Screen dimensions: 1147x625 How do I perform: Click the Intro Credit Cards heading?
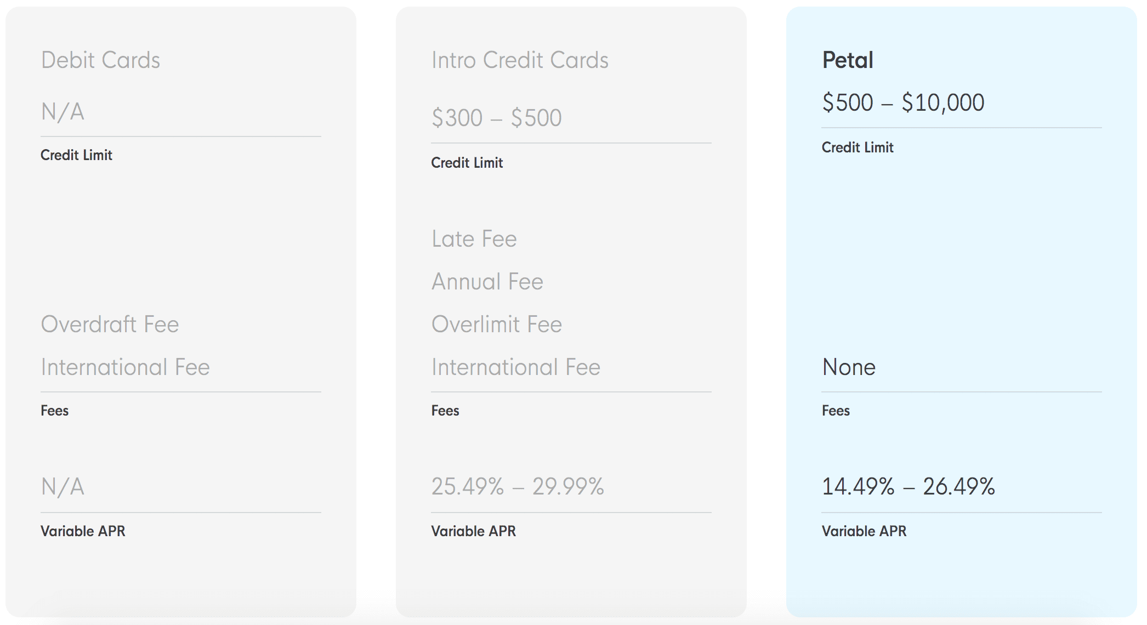[x=520, y=60]
